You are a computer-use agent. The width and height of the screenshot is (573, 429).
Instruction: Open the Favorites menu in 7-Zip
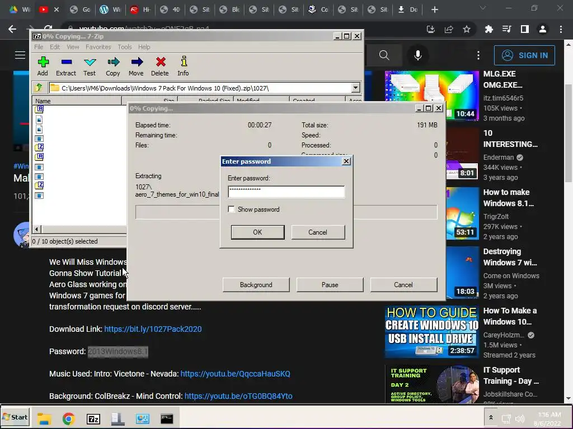click(x=98, y=47)
